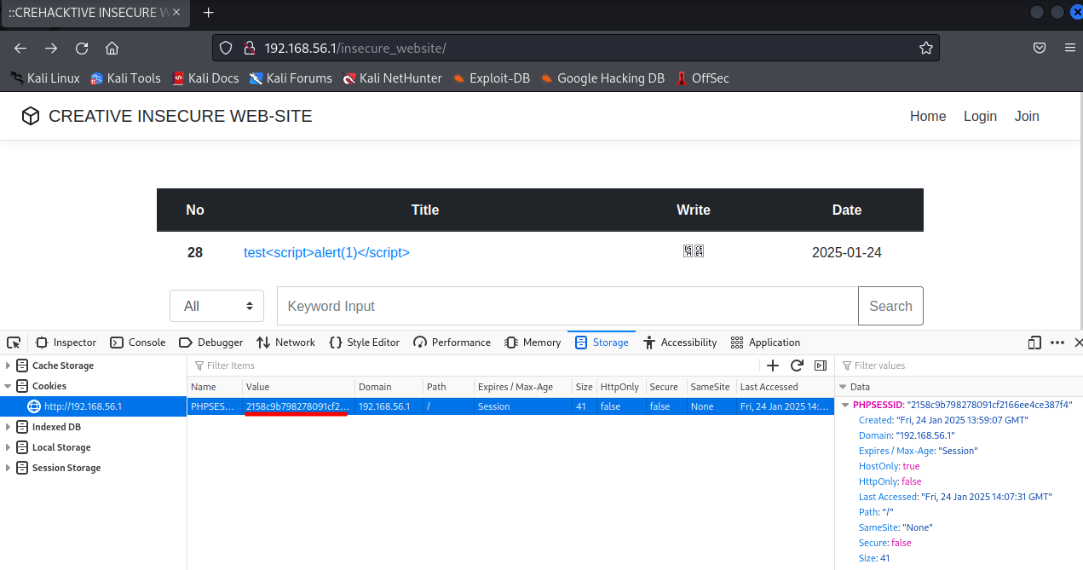Screen dimensions: 1083x570
Task: View insecure connection padlock details
Action: click(x=249, y=49)
